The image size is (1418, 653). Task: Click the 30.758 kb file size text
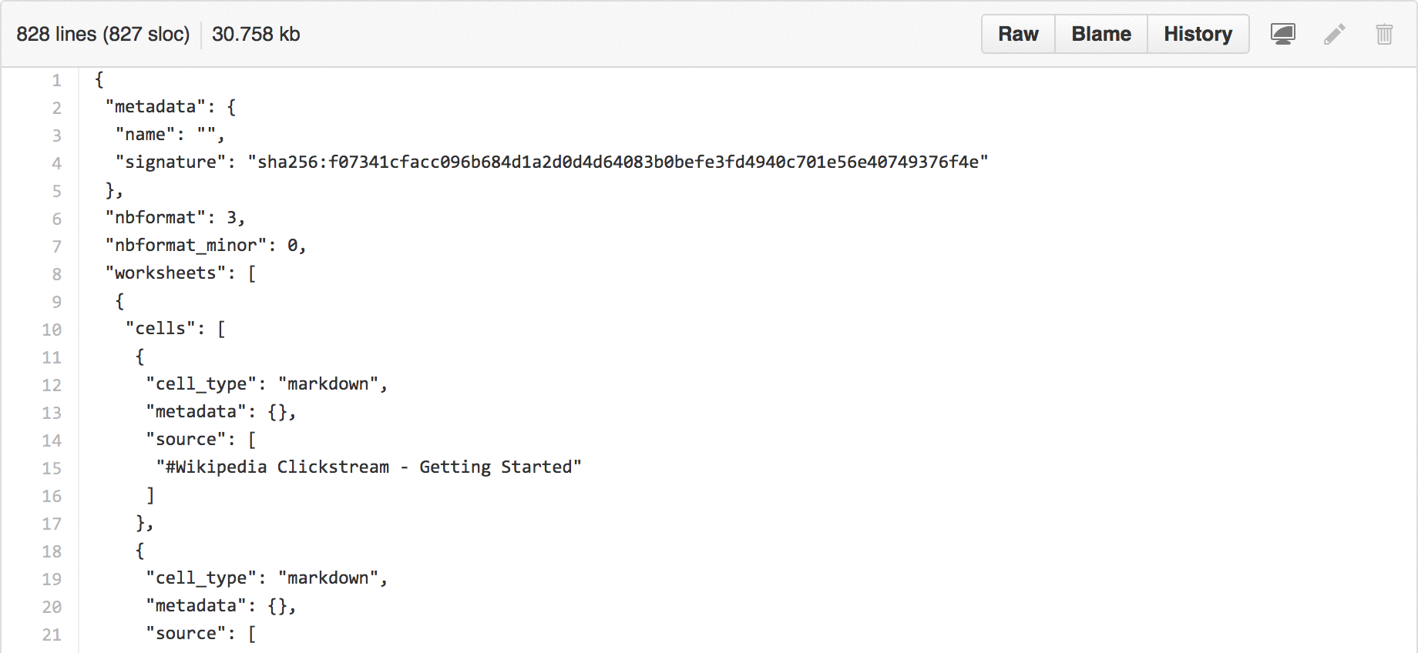click(x=256, y=34)
